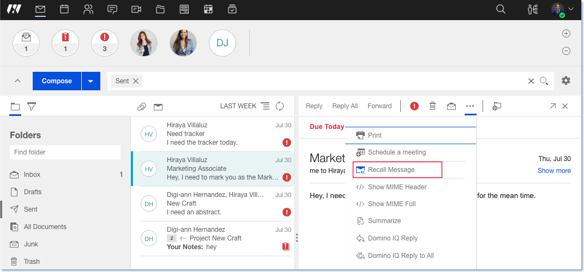
Task: Open the unread mail bubble showing 1
Action: (x=26, y=43)
